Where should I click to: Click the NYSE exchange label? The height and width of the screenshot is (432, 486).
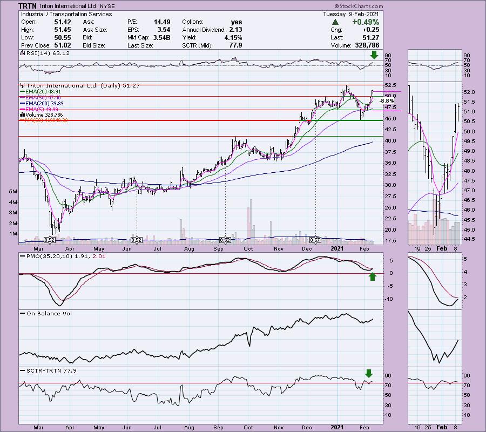pos(107,6)
